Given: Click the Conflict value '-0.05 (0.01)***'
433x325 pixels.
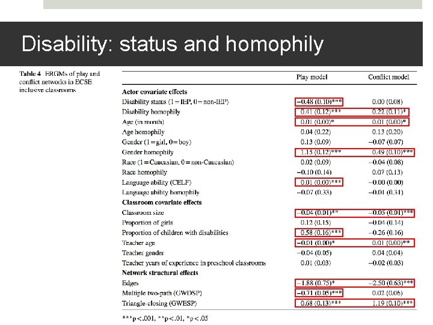Looking at the screenshot, I should click(x=391, y=212).
